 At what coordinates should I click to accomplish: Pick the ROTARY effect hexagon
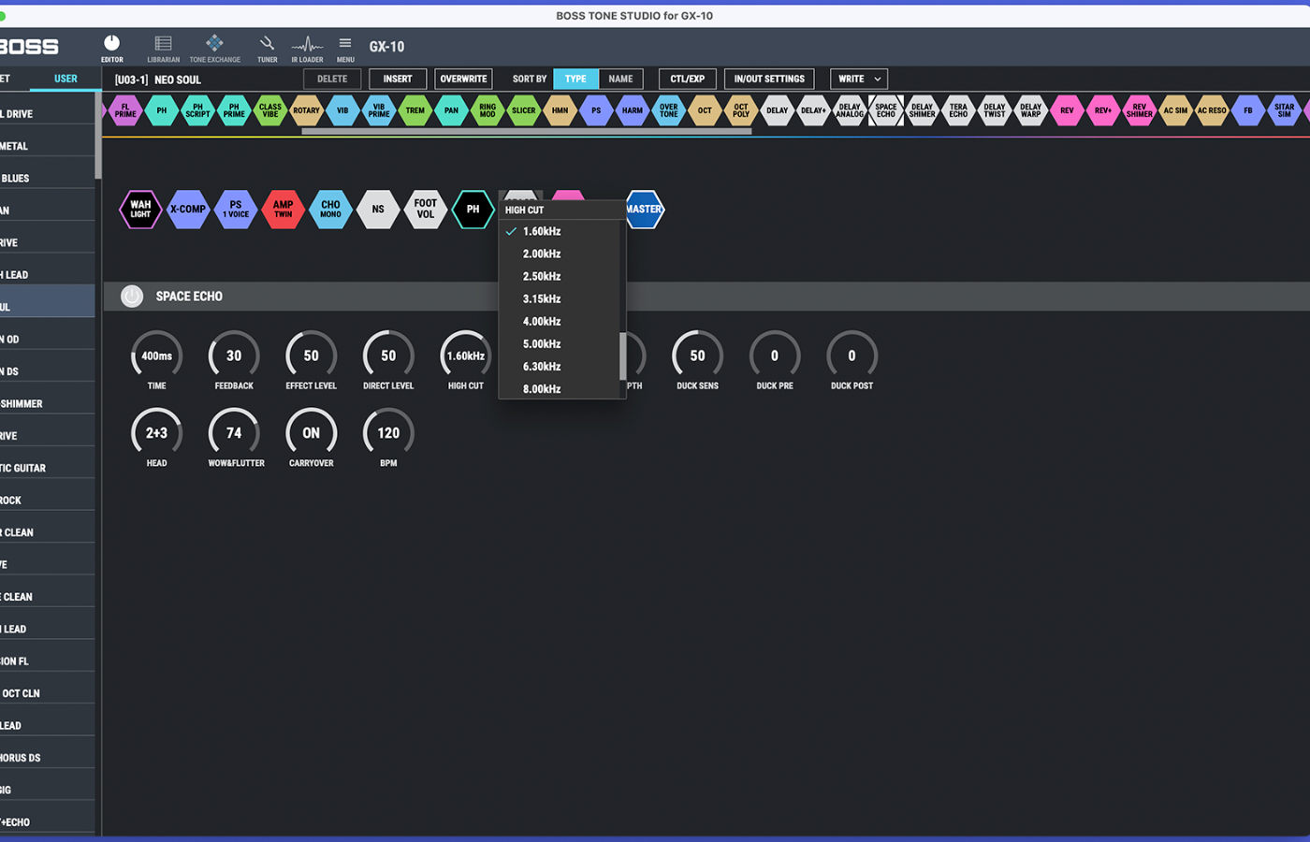tap(306, 110)
